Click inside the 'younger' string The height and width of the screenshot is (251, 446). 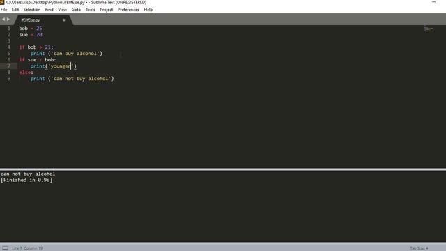[61, 66]
